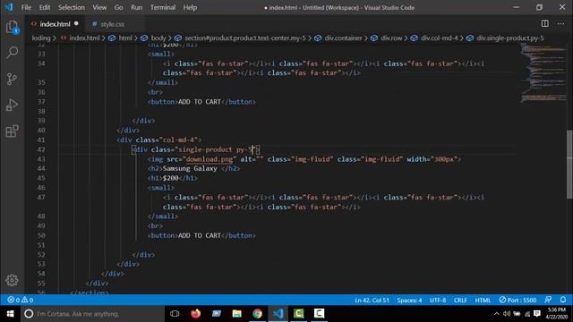The height and width of the screenshot is (322, 573).
Task: Open Google Chrome from taskbar
Action: click(x=257, y=314)
